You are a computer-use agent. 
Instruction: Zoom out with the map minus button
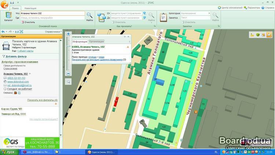[69, 73]
